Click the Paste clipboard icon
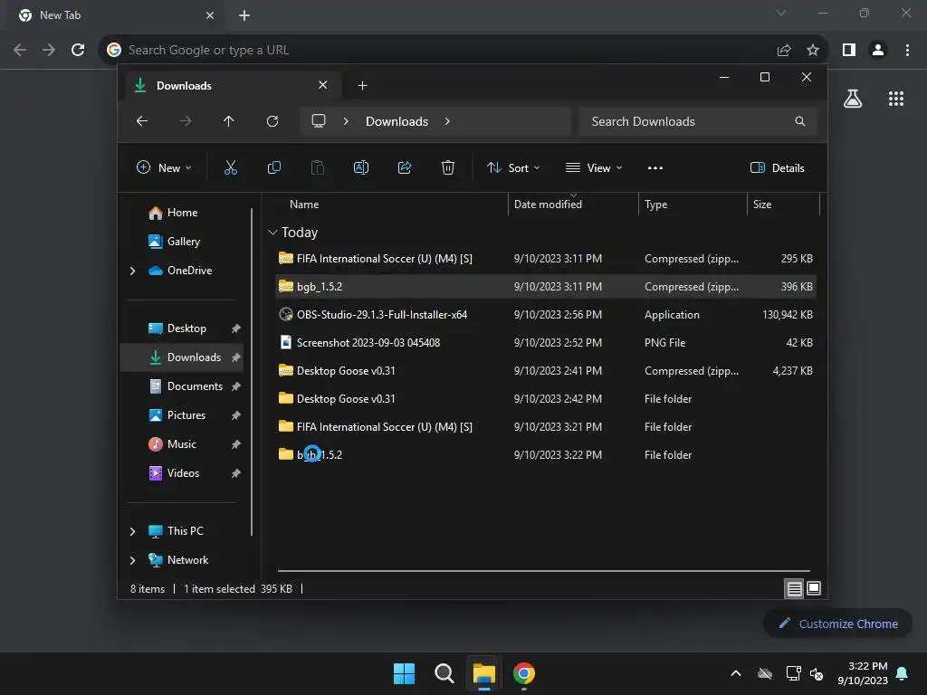 coord(318,167)
